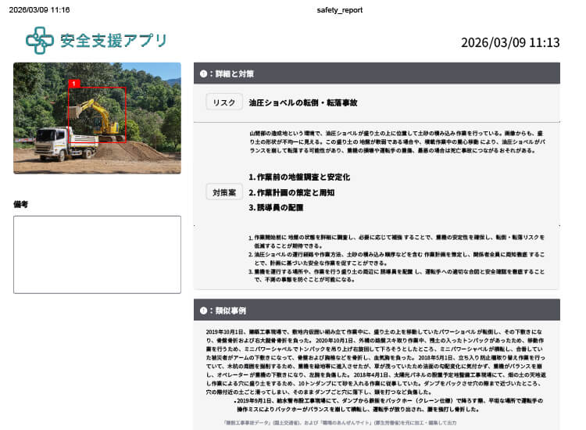
Task: Click the risk title 油圧ショベルの転倒・転落事故
Action: [303, 102]
